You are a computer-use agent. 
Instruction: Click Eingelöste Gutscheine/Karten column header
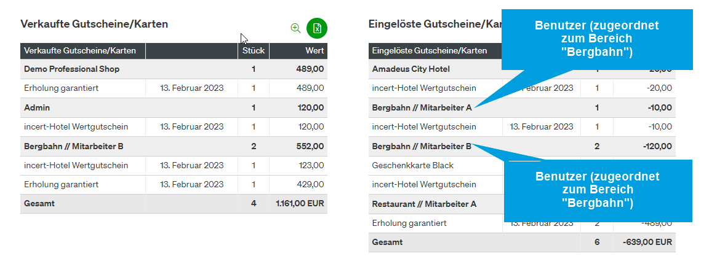tap(436, 51)
